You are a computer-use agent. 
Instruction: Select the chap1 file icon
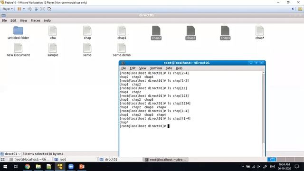(x=122, y=30)
